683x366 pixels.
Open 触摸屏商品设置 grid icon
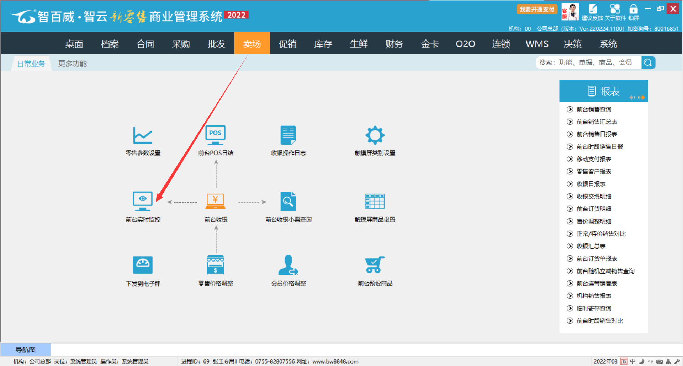pyautogui.click(x=375, y=201)
